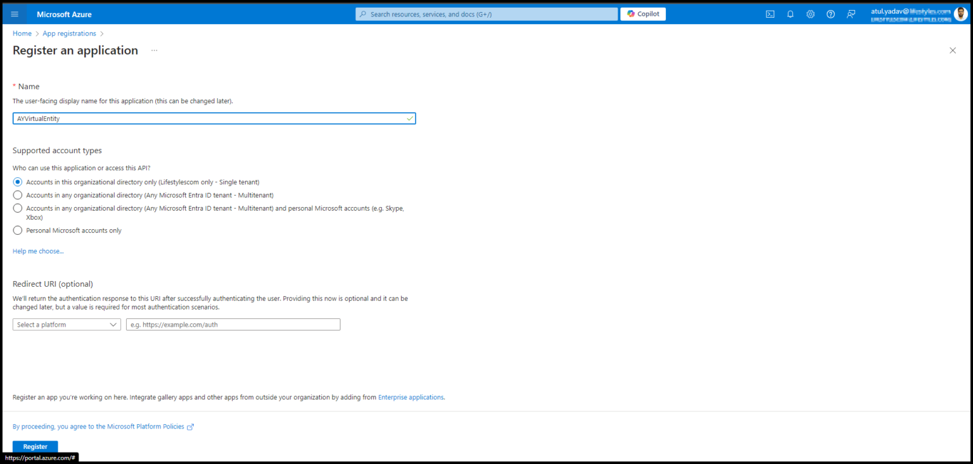Image resolution: width=973 pixels, height=464 pixels.
Task: Choose the Multitenant account type option
Action: tap(17, 195)
